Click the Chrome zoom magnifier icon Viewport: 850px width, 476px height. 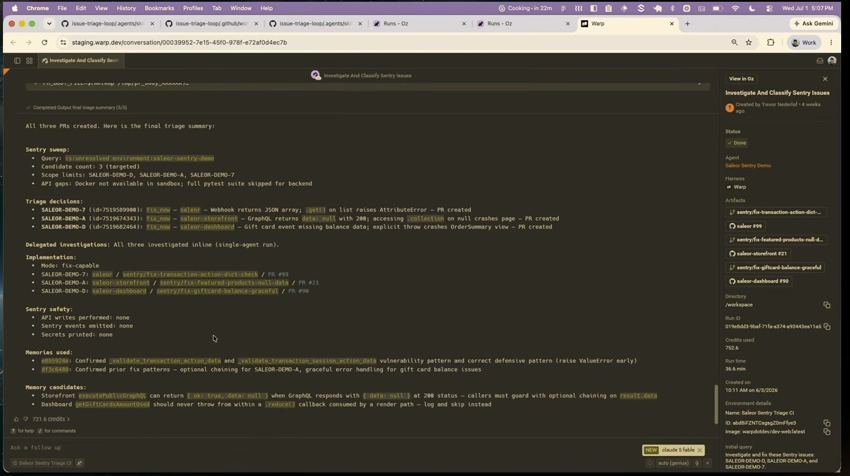coord(734,42)
